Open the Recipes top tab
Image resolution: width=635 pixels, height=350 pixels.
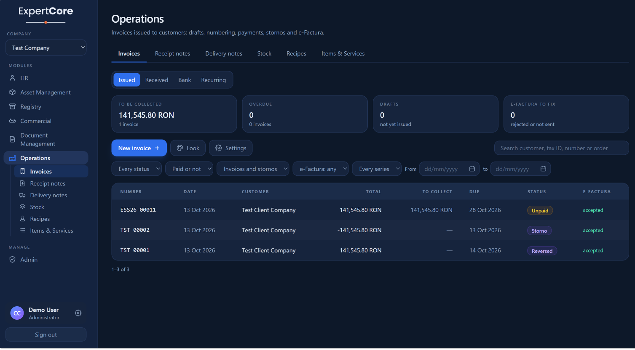pos(296,54)
